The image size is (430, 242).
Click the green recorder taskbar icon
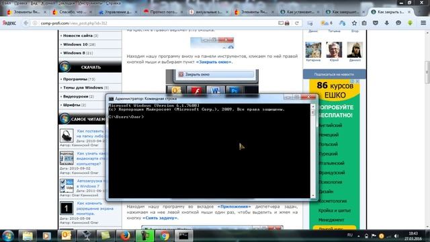(144, 236)
